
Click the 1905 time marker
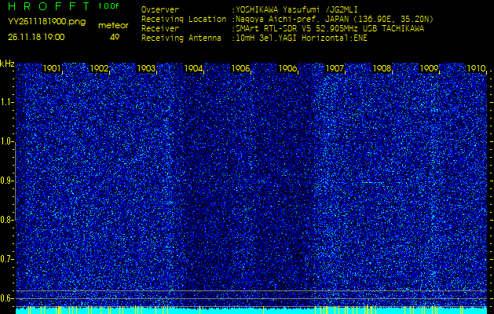[x=241, y=69]
